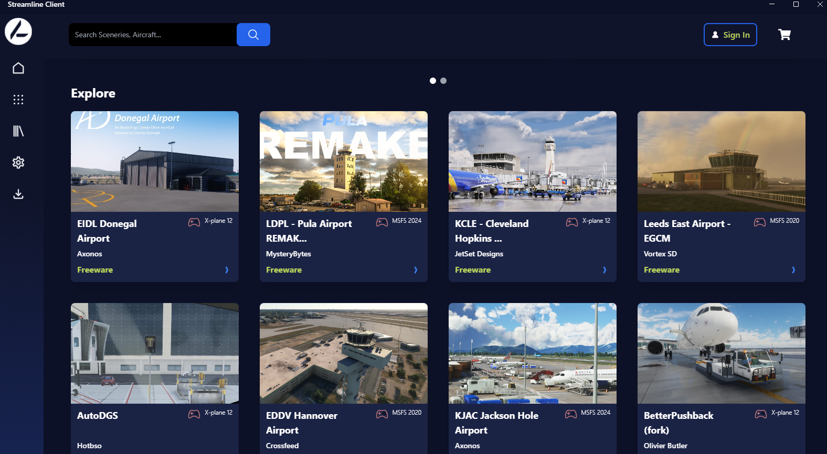Expand the EIDL Donegal Airport chevron arrow

tap(227, 270)
